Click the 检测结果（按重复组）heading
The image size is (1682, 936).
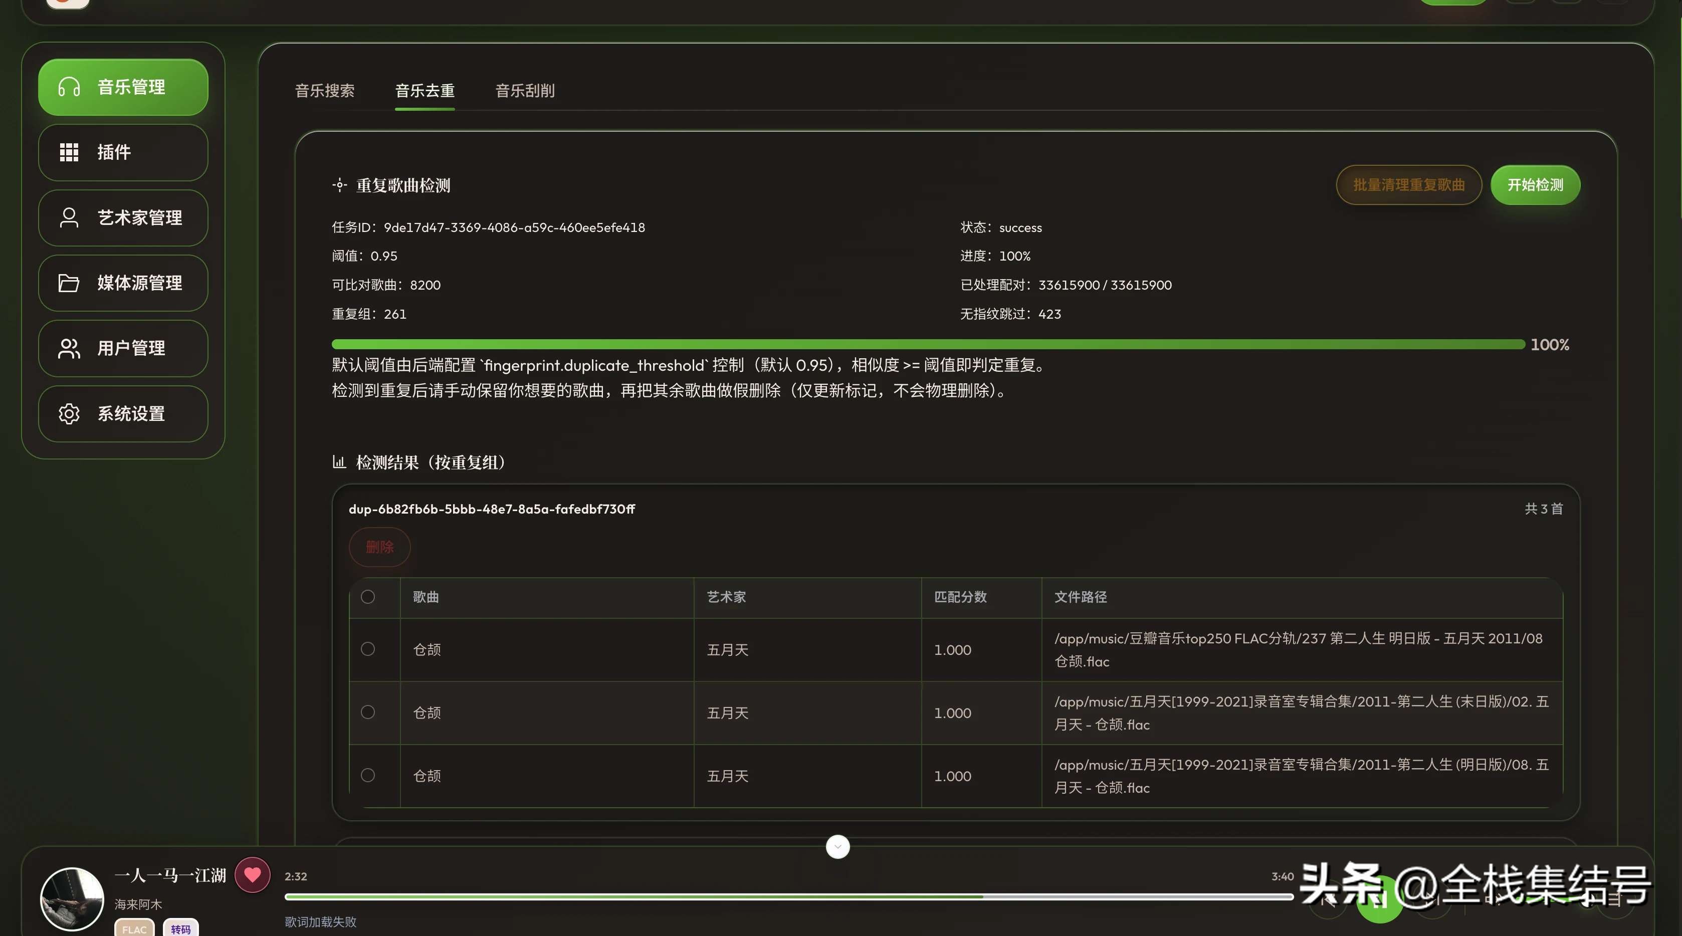tap(431, 463)
